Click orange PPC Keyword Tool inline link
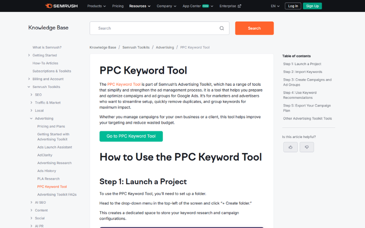 [x=124, y=84]
